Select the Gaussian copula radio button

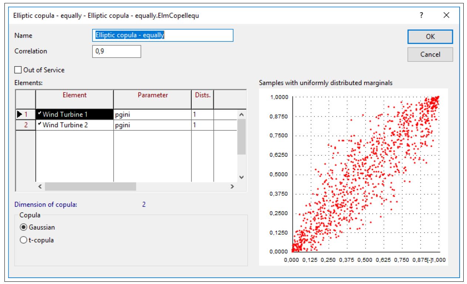[23, 227]
